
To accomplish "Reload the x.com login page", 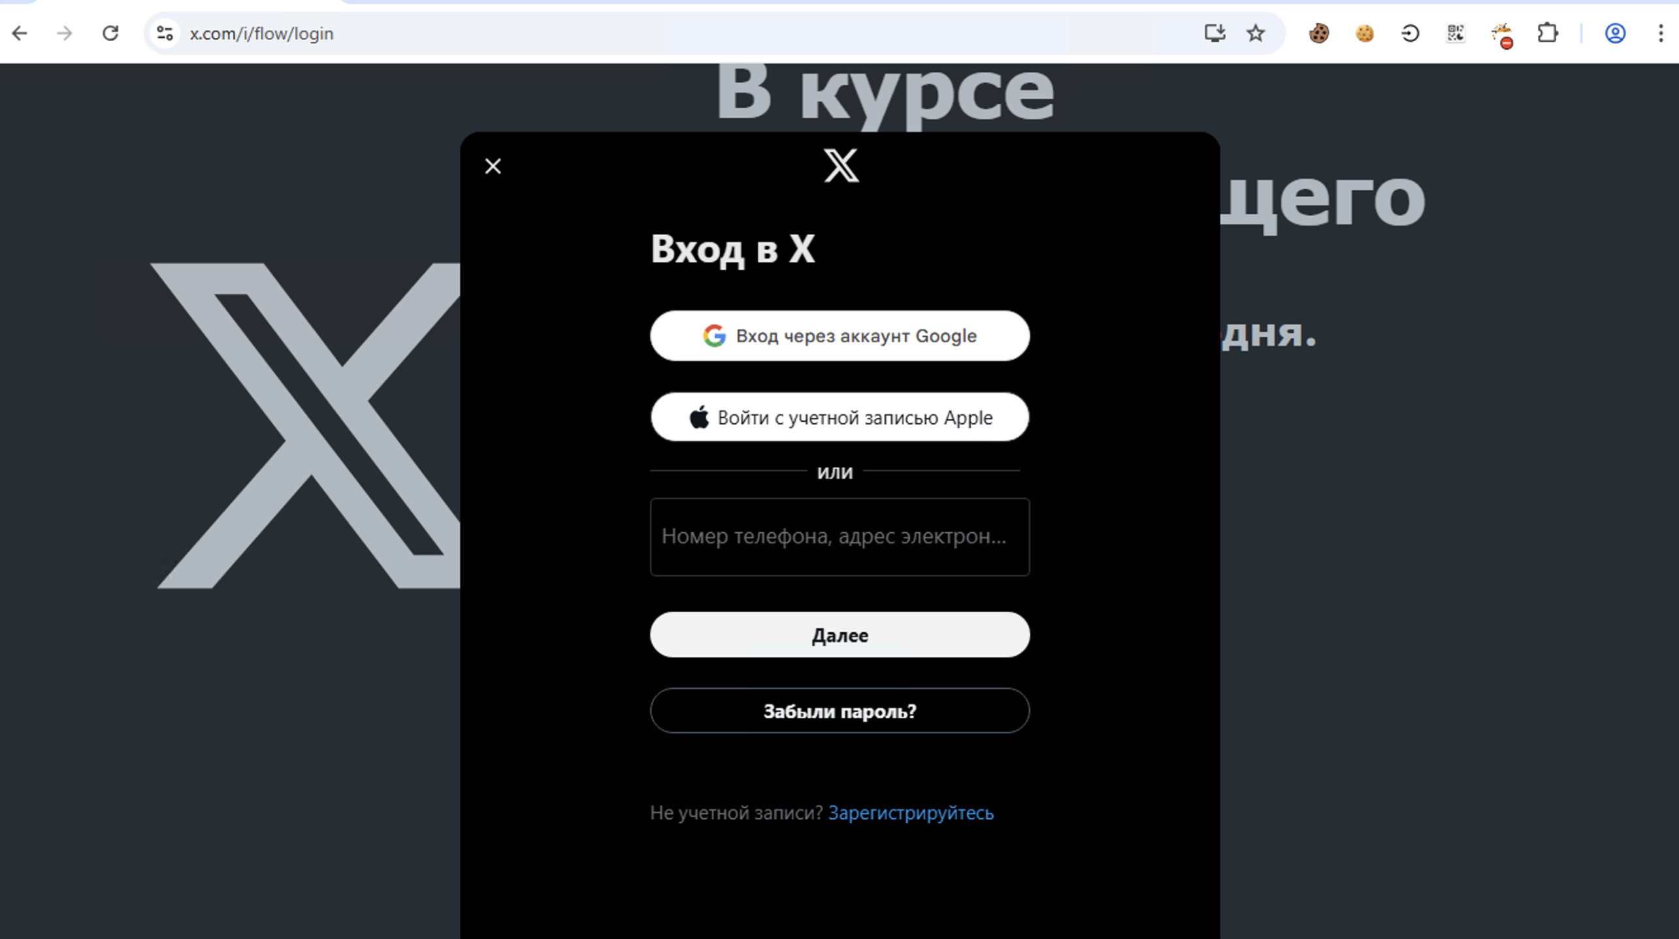I will (110, 33).
